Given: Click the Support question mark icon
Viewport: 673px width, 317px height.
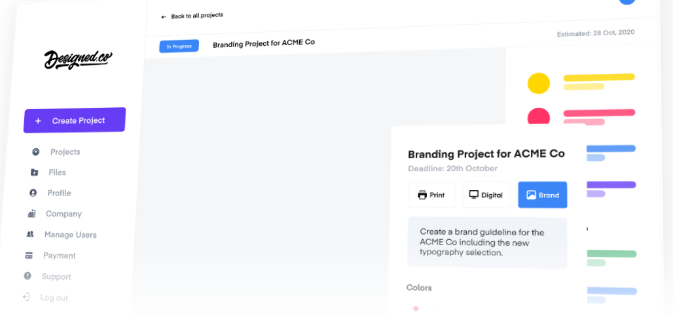Looking at the screenshot, I should coord(27,276).
